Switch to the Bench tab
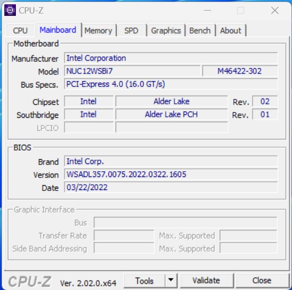 (200, 30)
